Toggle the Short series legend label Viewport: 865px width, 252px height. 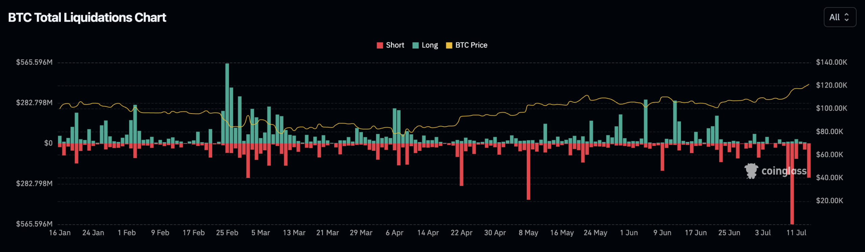click(x=395, y=45)
